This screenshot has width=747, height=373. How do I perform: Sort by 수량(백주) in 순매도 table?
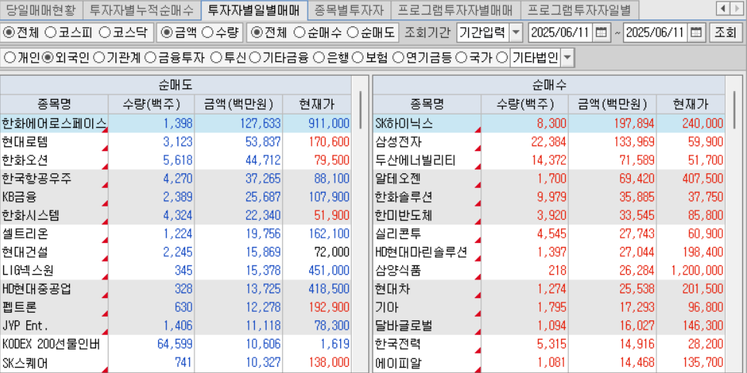(151, 104)
